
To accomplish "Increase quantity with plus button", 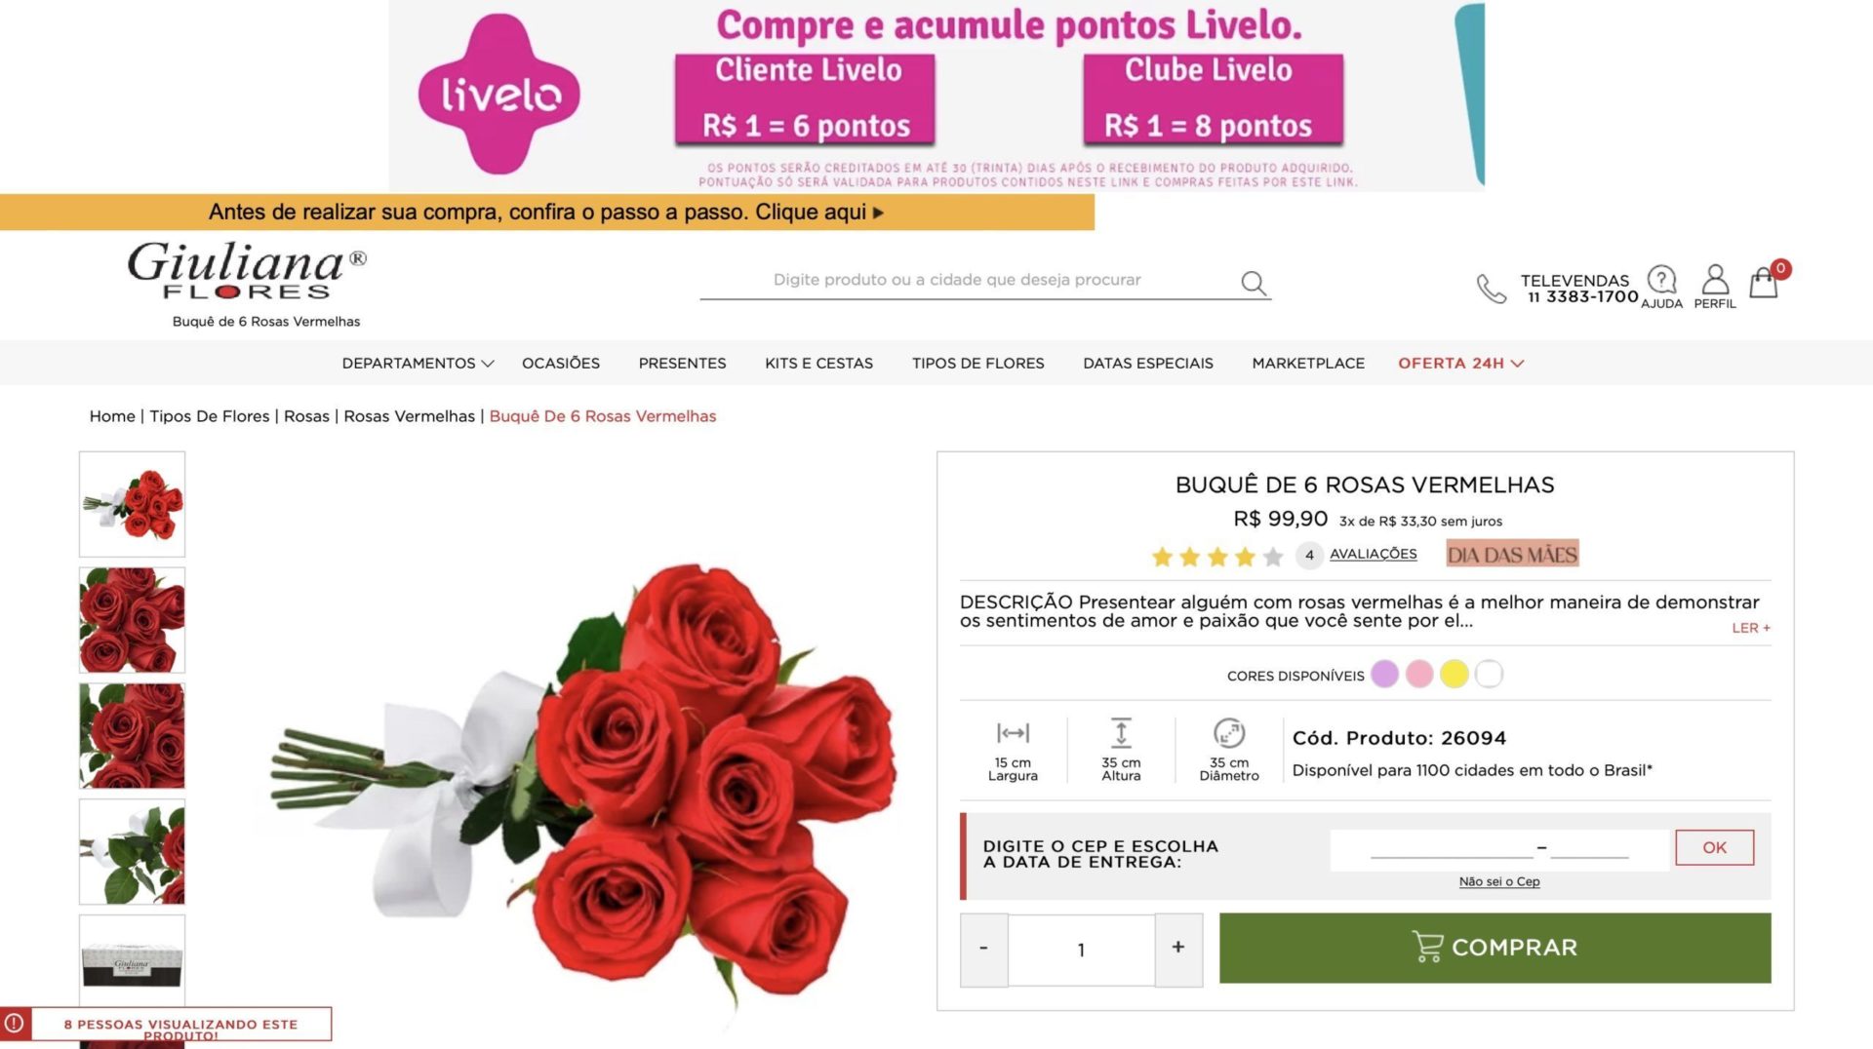I will [1178, 949].
